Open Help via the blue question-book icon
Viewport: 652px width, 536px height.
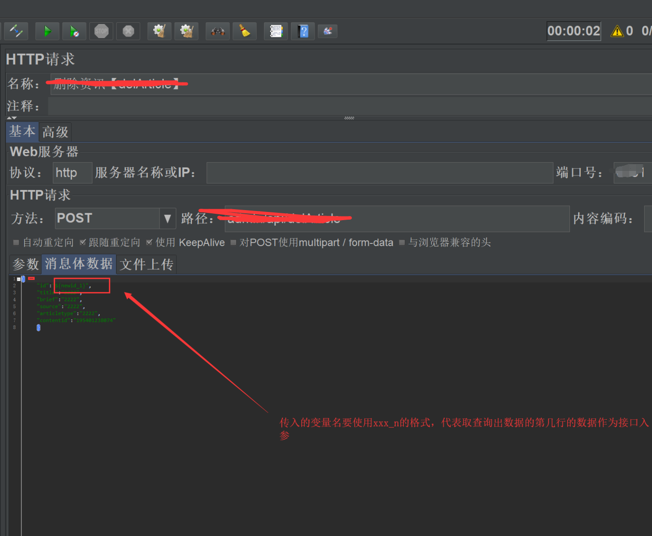303,31
